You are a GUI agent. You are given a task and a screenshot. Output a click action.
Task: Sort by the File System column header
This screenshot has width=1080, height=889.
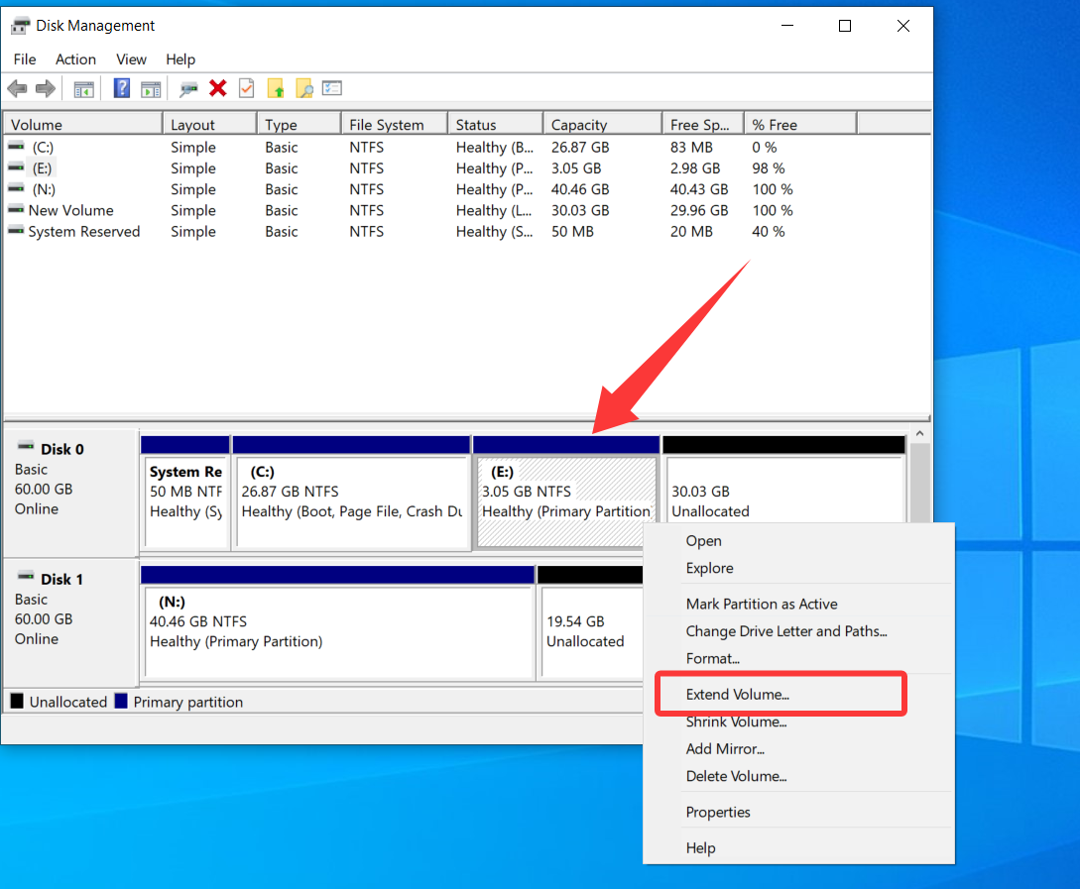[x=395, y=125]
